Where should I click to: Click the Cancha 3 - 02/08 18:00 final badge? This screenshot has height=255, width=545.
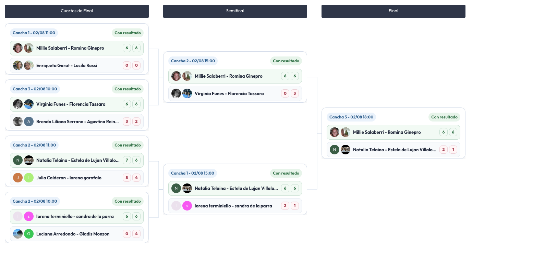click(351, 117)
